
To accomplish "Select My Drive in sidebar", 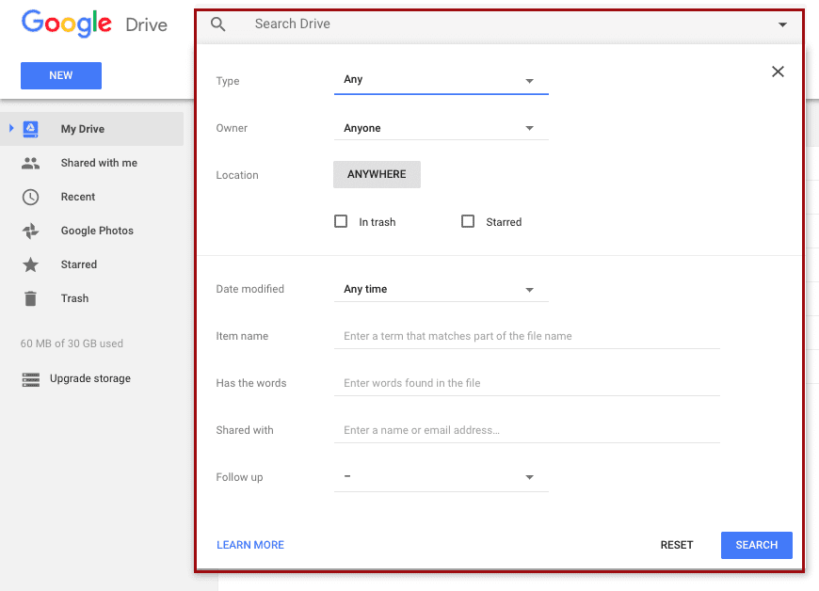I will click(x=92, y=129).
